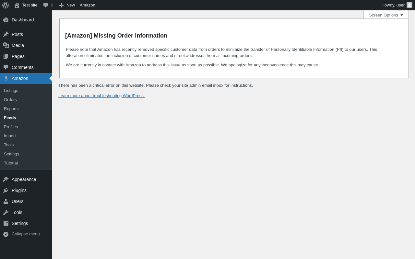Click the Media camera-music icon
This screenshot has width=415, height=259.
[6, 45]
